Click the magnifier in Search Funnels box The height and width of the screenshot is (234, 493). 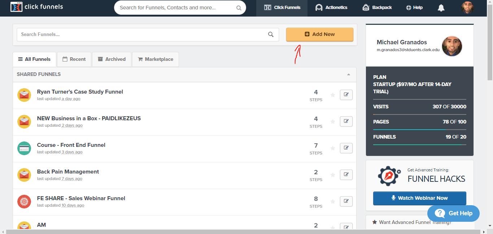click(x=271, y=35)
